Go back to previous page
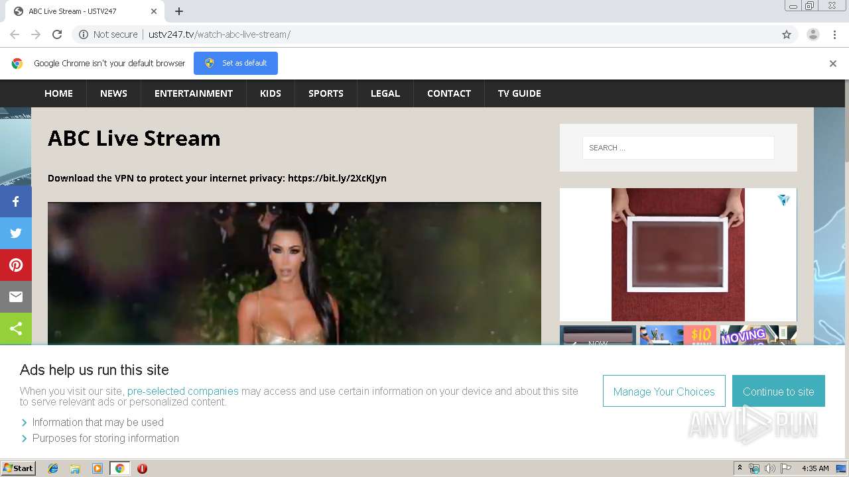Image resolution: width=849 pixels, height=477 pixels. [15, 34]
